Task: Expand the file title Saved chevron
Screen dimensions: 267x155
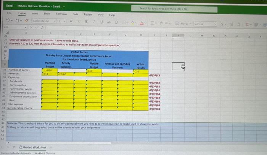Action: (64, 6)
